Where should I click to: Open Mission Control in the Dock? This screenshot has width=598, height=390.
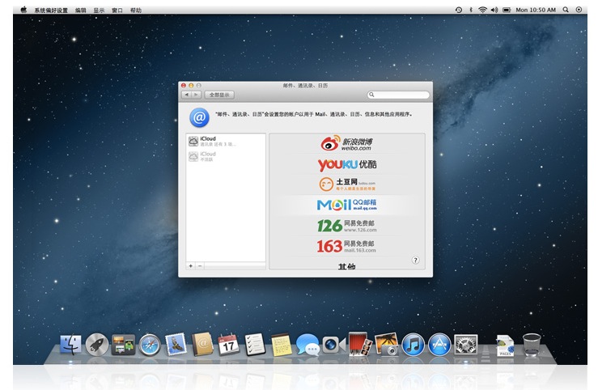click(123, 345)
